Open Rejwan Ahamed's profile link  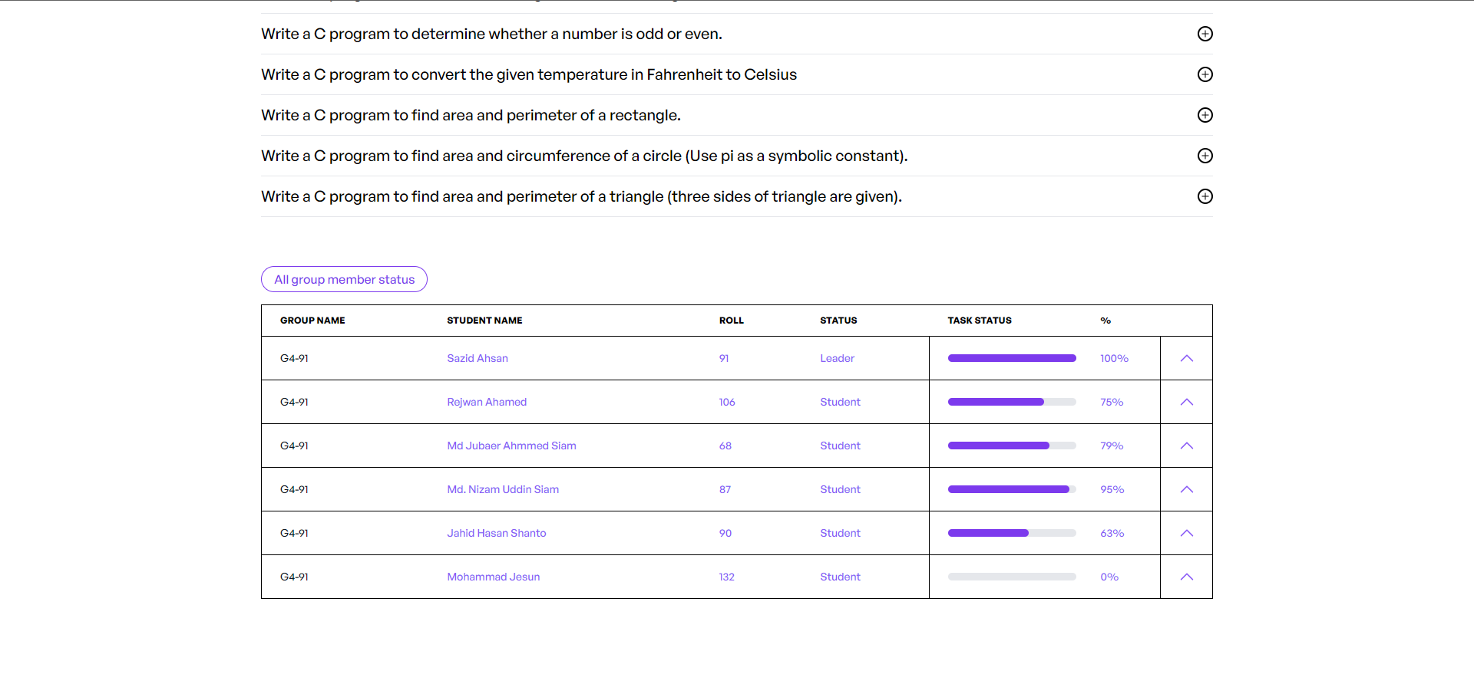[487, 402]
